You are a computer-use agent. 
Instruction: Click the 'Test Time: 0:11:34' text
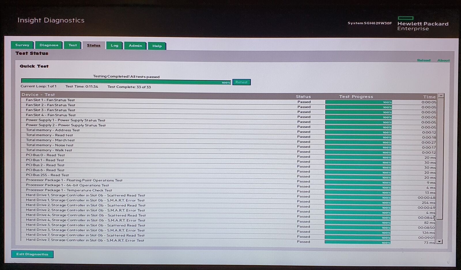coord(82,86)
